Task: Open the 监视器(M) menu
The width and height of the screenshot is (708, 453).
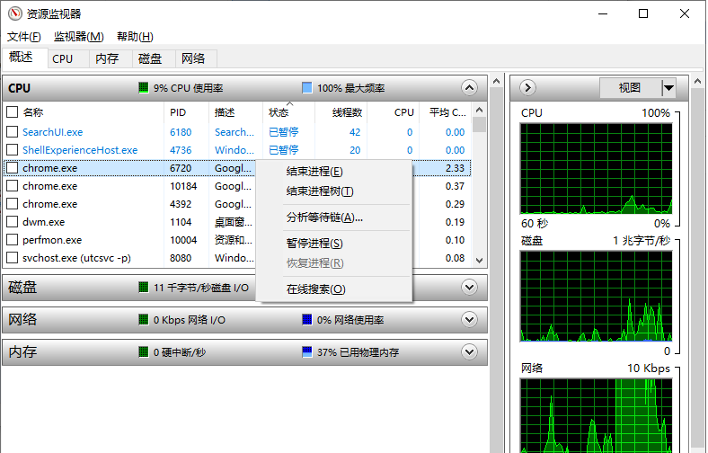Action: point(78,37)
